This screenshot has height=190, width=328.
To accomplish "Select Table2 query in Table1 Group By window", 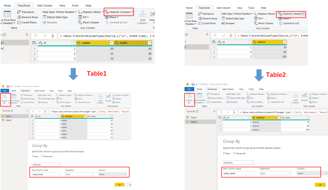I will (8, 120).
